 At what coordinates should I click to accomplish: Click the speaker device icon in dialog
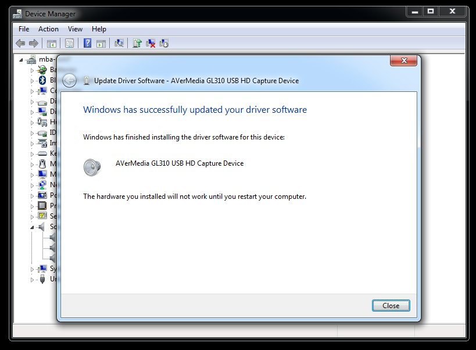tap(92, 167)
